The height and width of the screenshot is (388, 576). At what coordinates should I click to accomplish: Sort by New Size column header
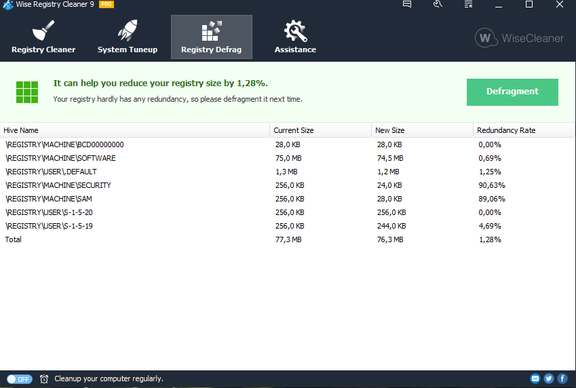423,130
